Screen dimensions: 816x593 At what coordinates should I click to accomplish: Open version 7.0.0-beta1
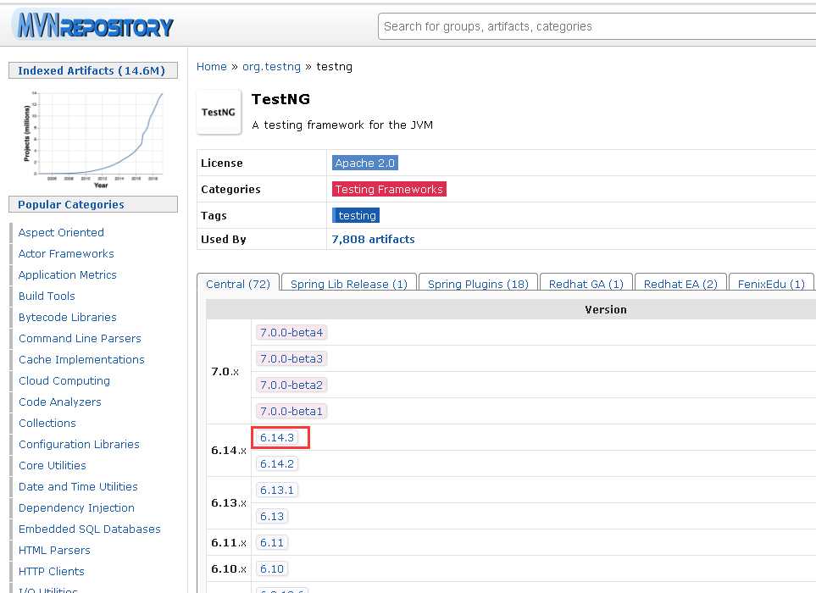291,412
